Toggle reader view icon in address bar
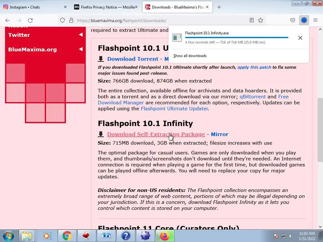323x242 pixels. [x=251, y=20]
